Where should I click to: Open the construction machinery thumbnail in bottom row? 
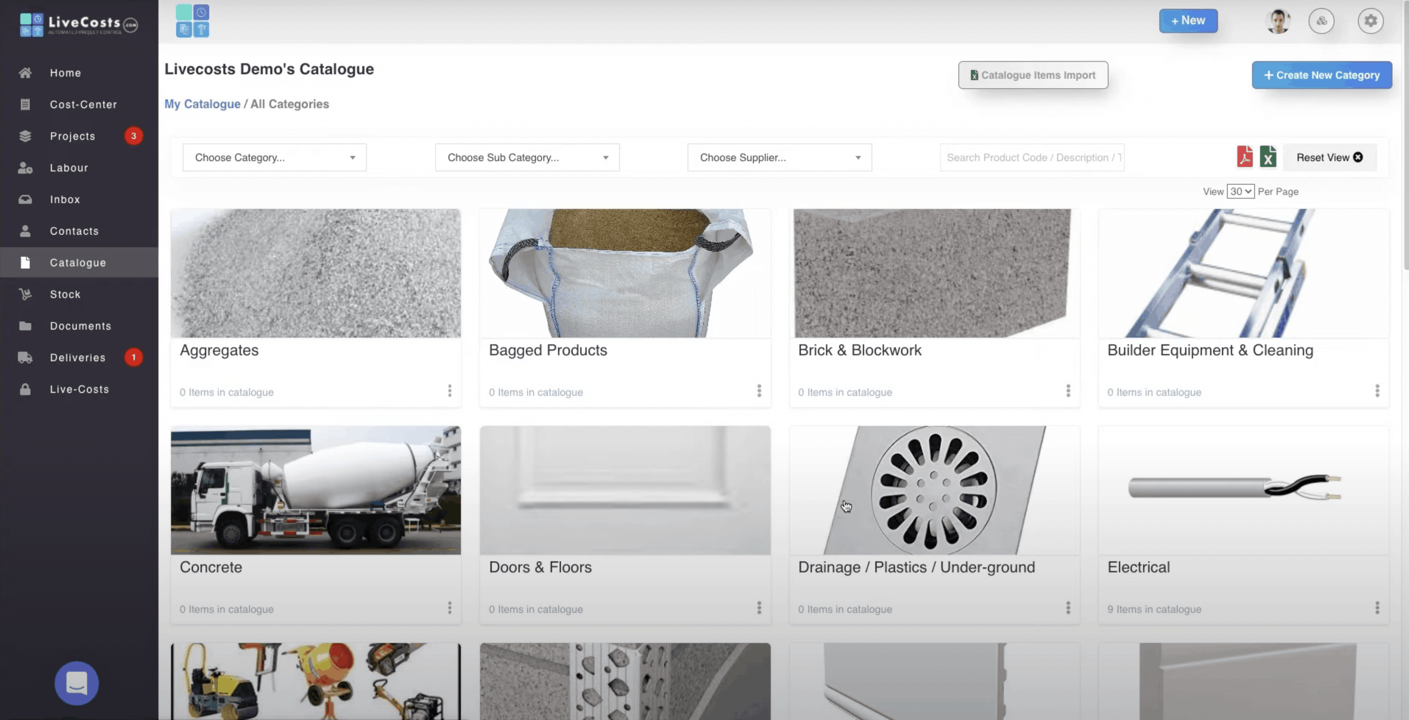click(315, 681)
